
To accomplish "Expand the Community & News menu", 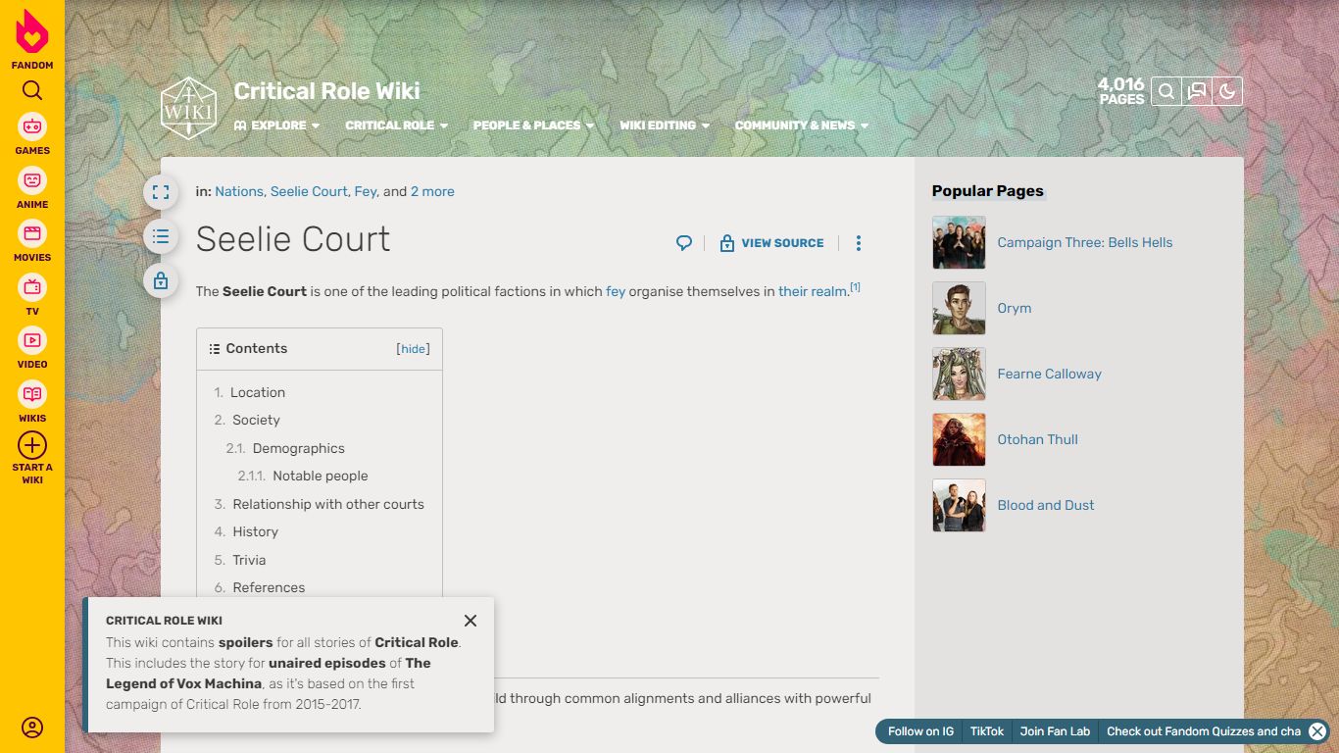I will click(x=802, y=125).
